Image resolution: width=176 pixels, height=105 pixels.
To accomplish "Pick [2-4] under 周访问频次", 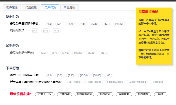I will tap(46, 30).
